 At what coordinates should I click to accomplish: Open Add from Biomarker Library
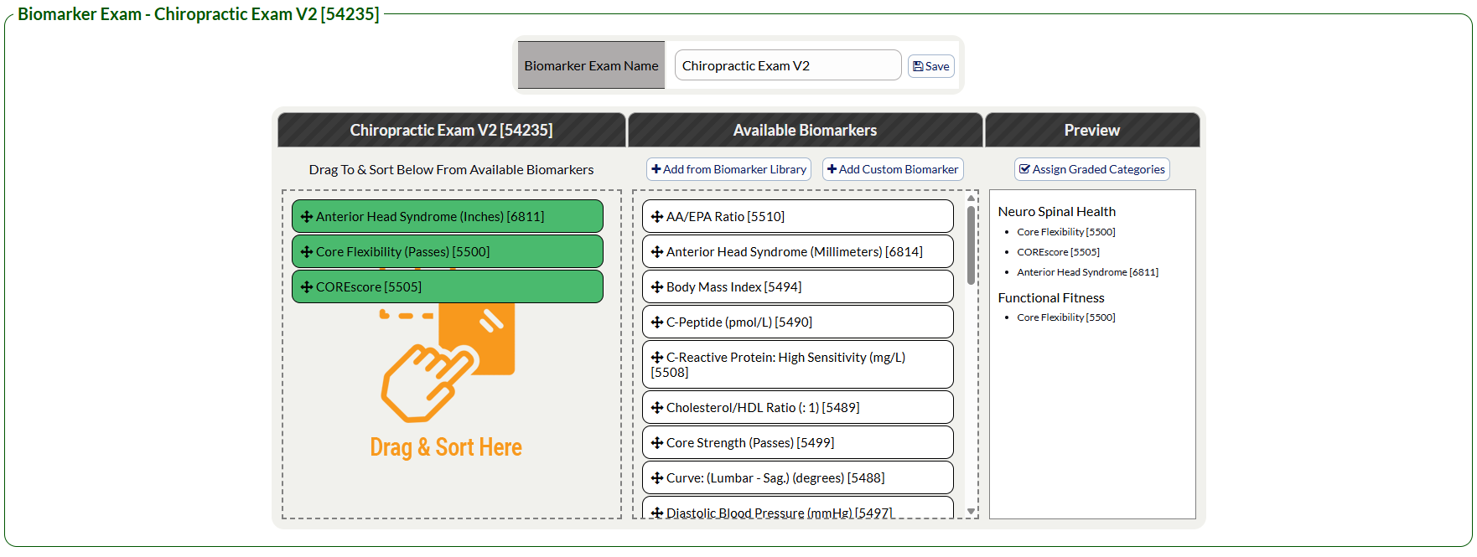[x=729, y=169]
